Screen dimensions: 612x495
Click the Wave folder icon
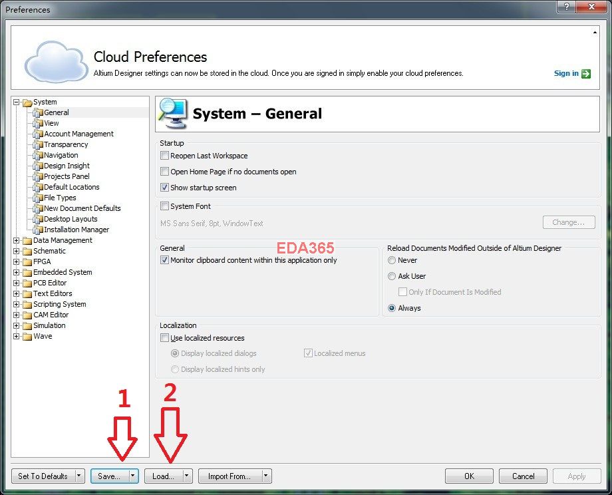click(x=27, y=337)
